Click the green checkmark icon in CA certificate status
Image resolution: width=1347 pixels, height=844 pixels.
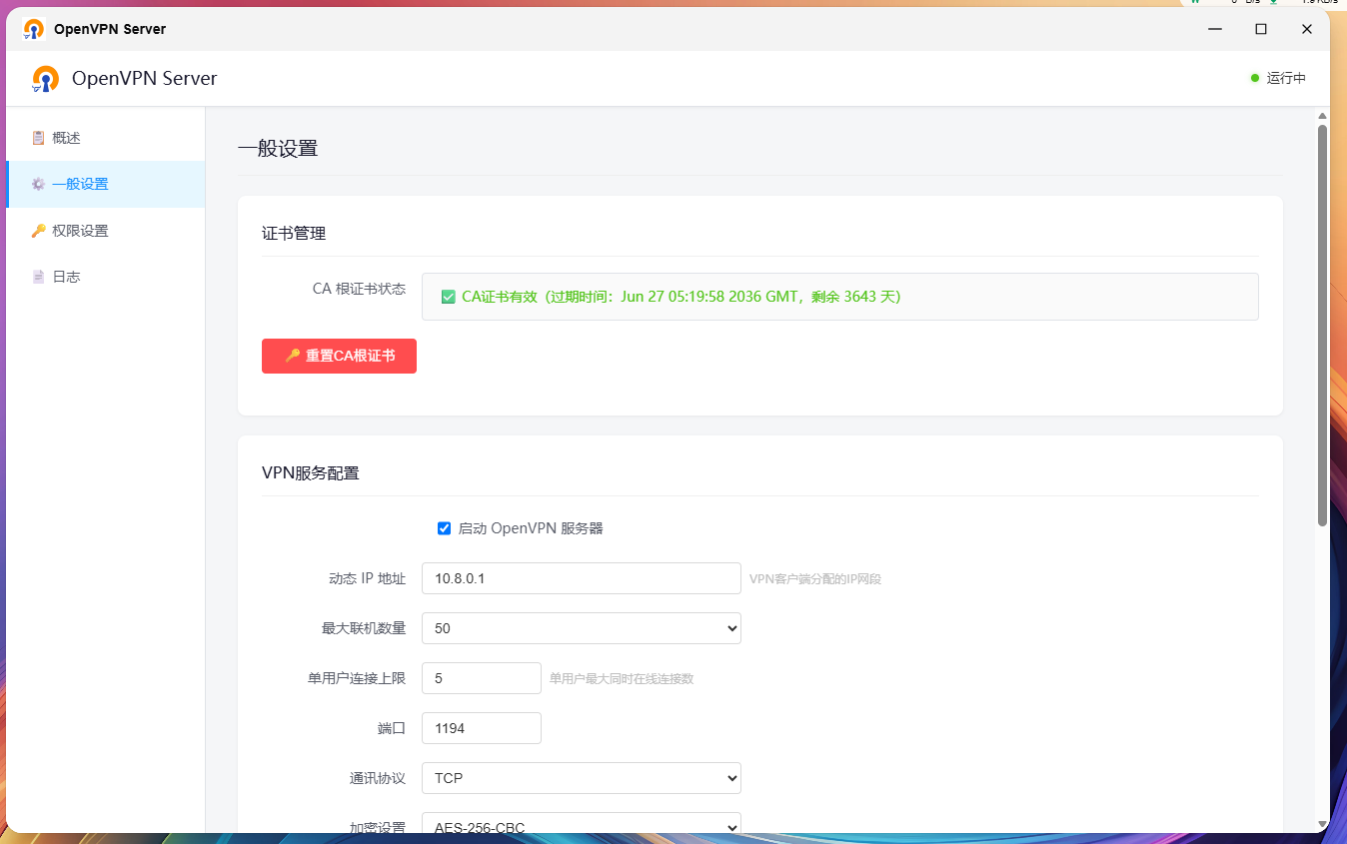449,297
